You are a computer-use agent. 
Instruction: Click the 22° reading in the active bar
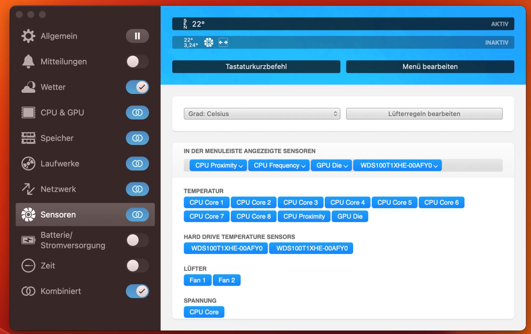198,24
